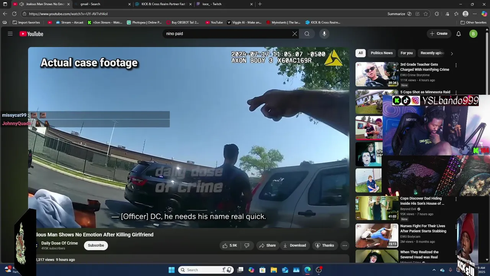Open the tab actions menu in Edge
The width and height of the screenshot is (490, 276).
(5, 4)
